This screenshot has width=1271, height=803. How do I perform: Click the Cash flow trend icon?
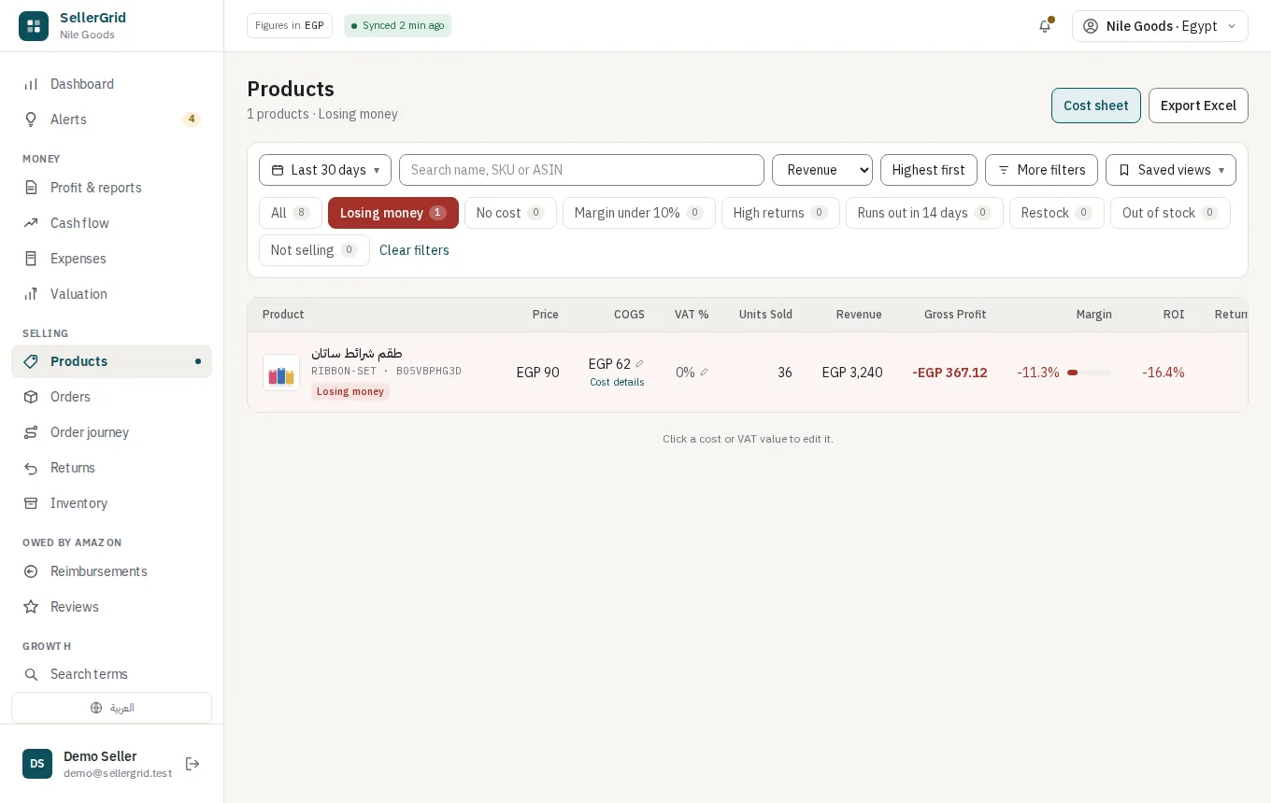coord(31,223)
